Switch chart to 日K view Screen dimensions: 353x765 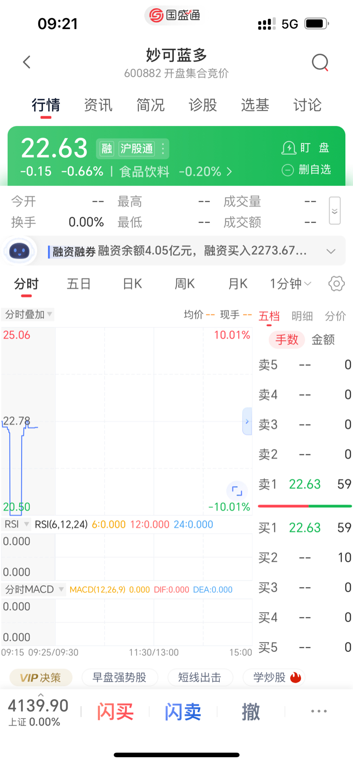coord(132,284)
